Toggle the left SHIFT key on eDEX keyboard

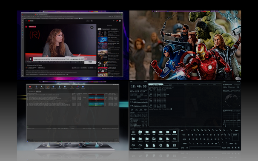185,144
